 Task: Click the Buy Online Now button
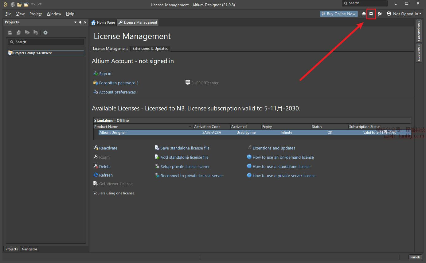tap(338, 14)
